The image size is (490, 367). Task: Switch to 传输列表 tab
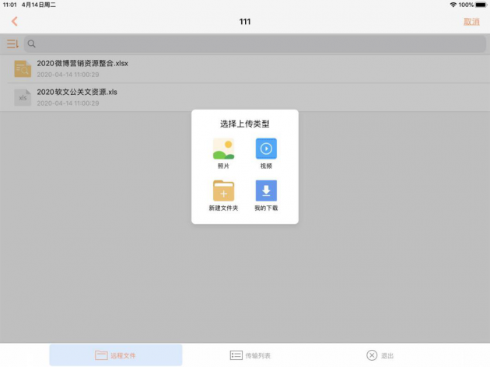click(250, 355)
